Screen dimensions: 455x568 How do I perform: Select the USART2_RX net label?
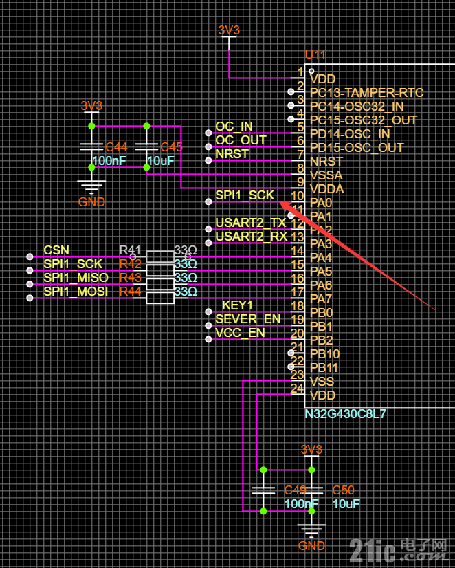251,237
